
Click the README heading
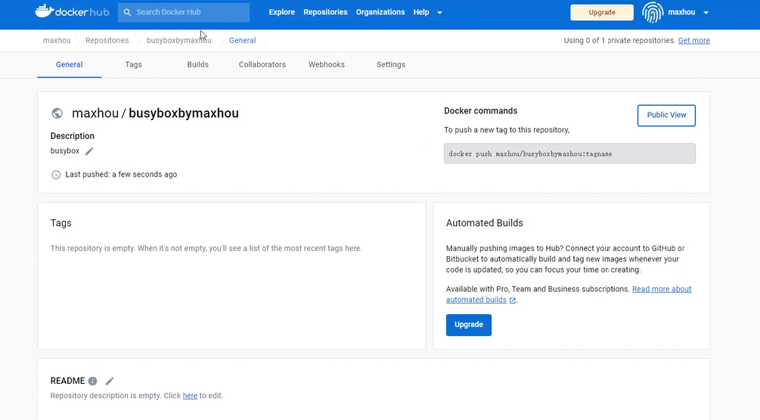coord(67,381)
